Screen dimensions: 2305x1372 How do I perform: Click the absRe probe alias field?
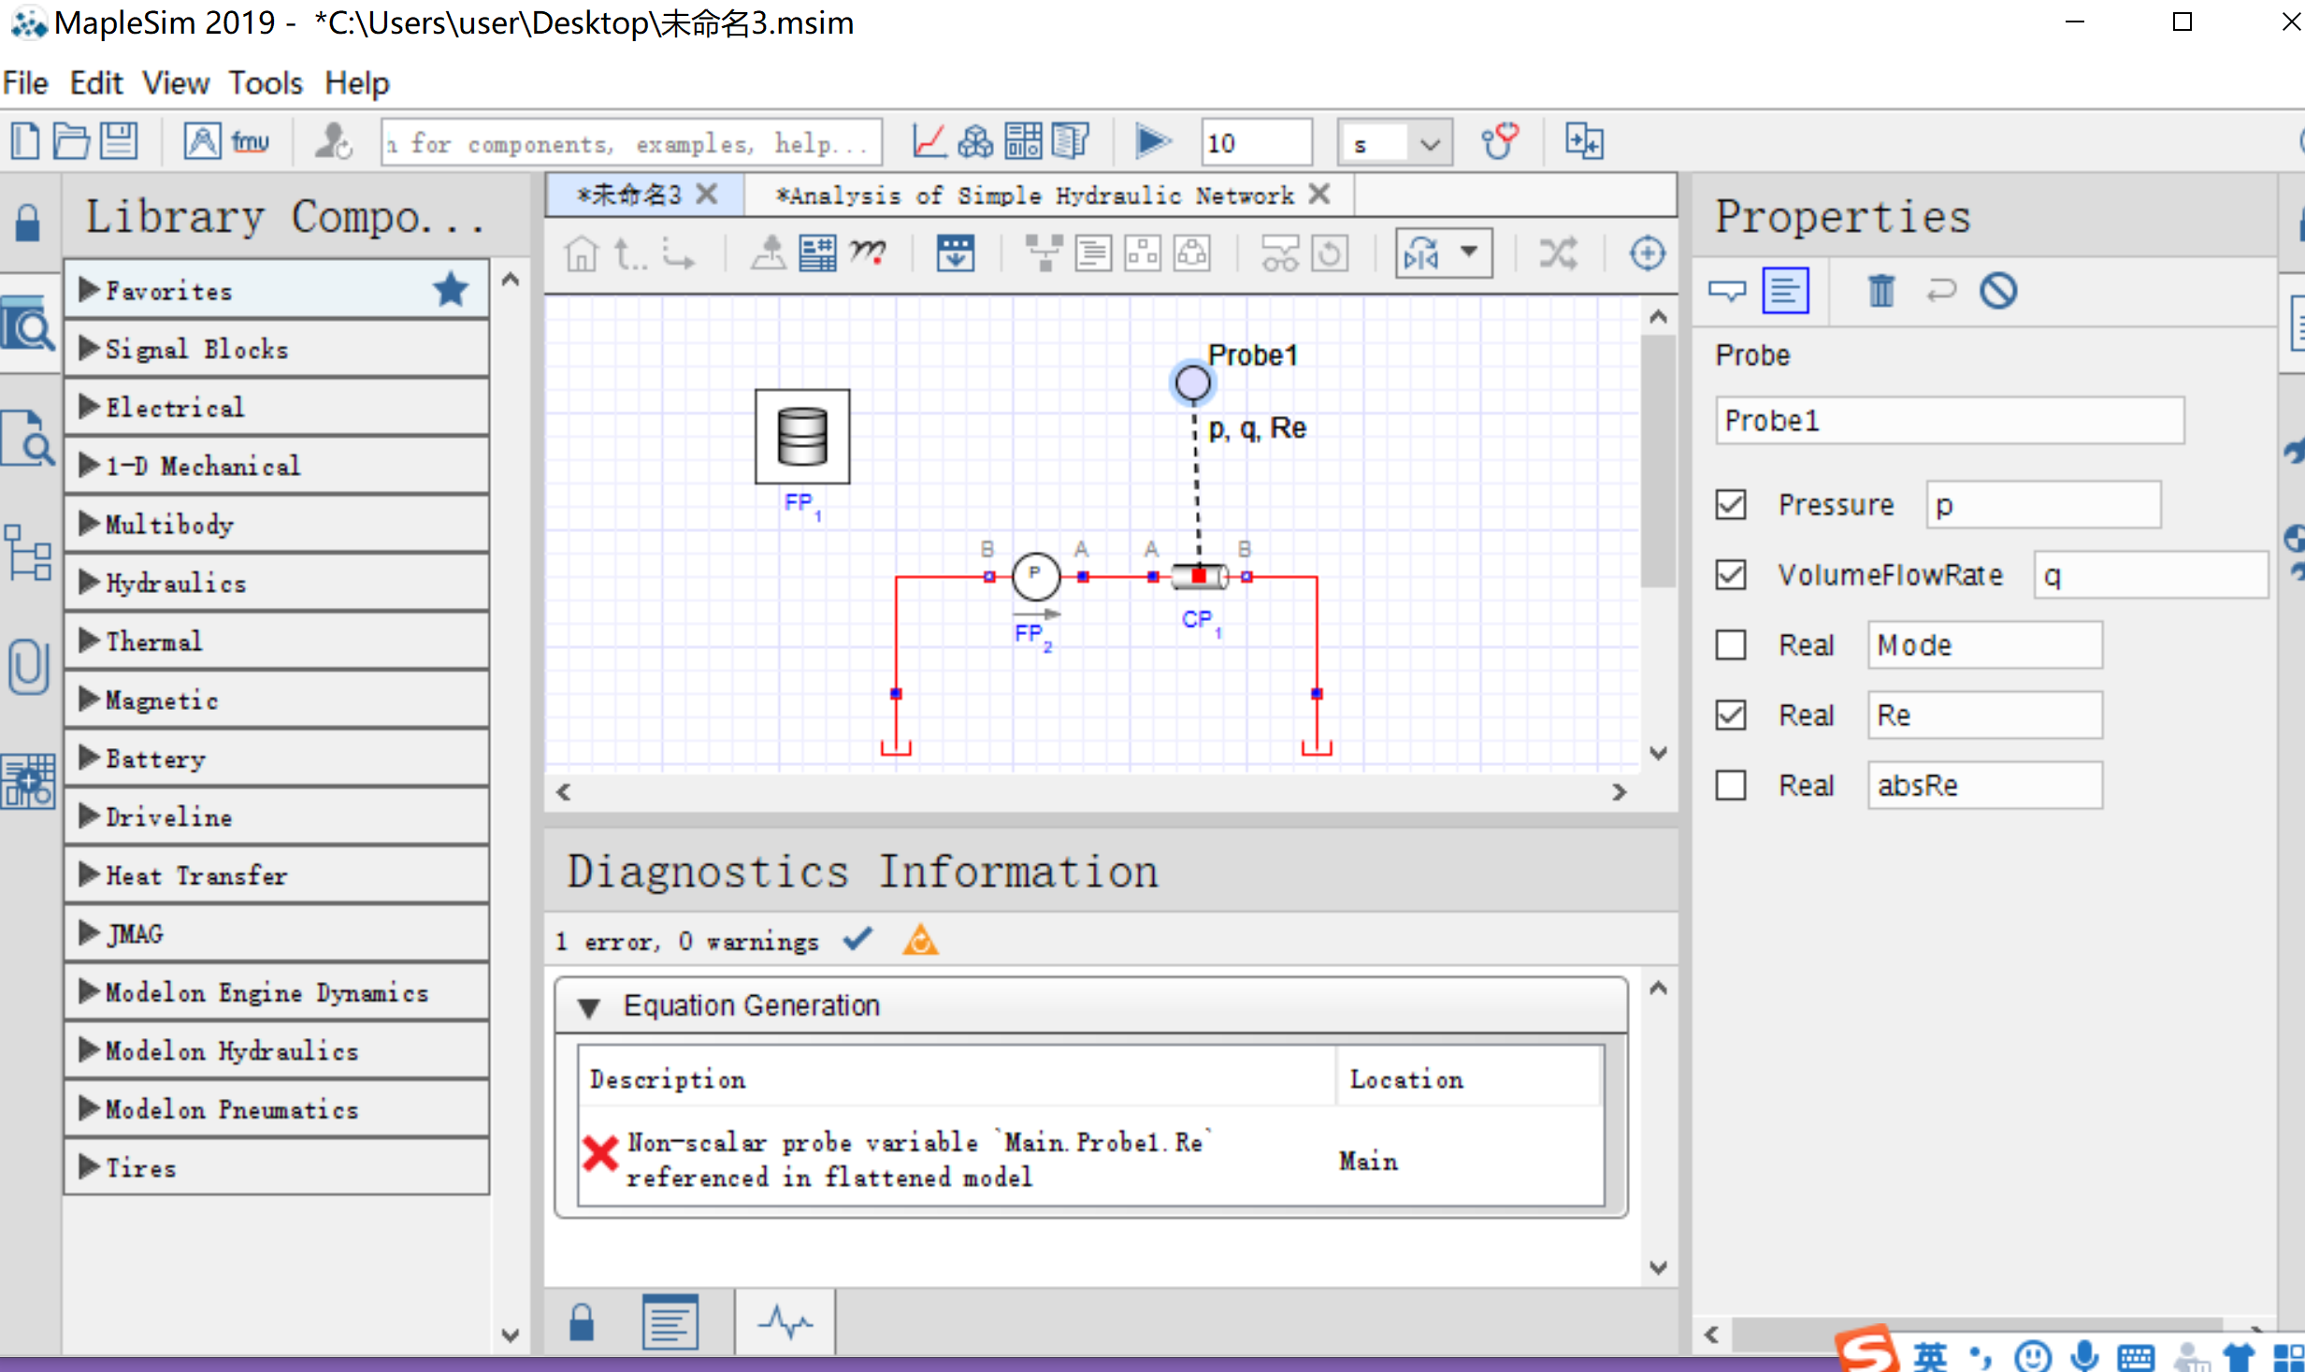pos(1985,785)
